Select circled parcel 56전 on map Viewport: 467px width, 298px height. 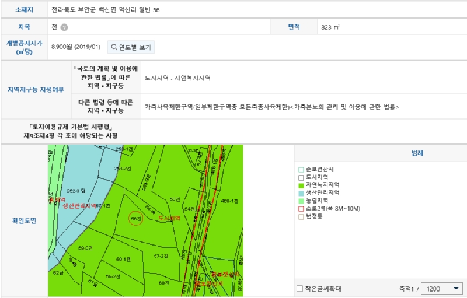(x=135, y=219)
